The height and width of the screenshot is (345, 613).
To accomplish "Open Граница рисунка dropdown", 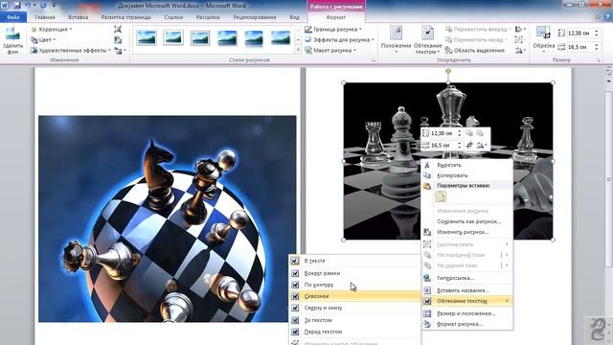I will tap(333, 30).
